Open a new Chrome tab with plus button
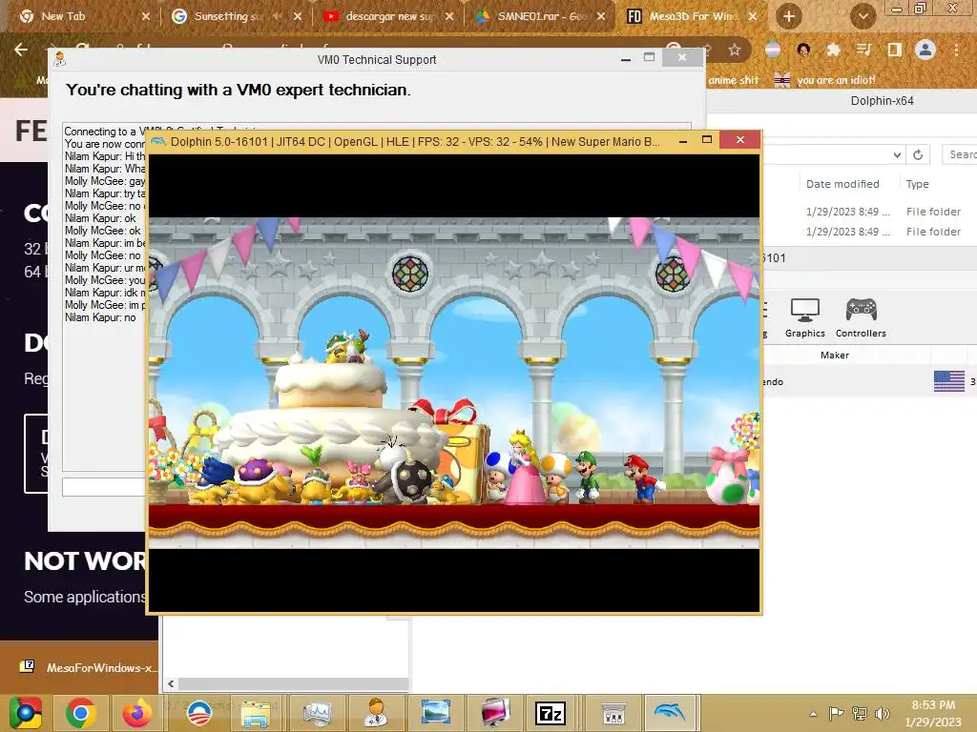The image size is (977, 732). (x=789, y=16)
